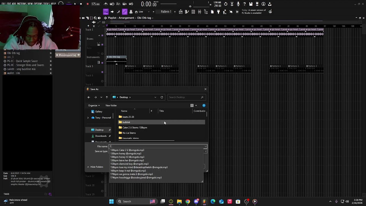Screen dimensions: 366x206
Task: Open recent locations chevron in Save As
Action: 101,97
